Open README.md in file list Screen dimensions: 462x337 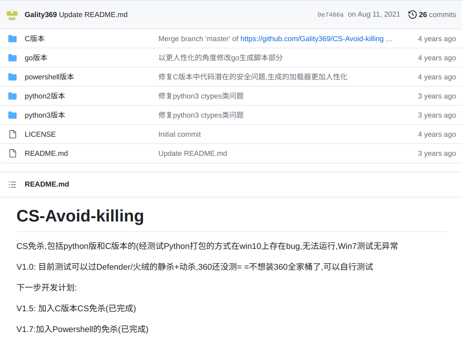46,153
